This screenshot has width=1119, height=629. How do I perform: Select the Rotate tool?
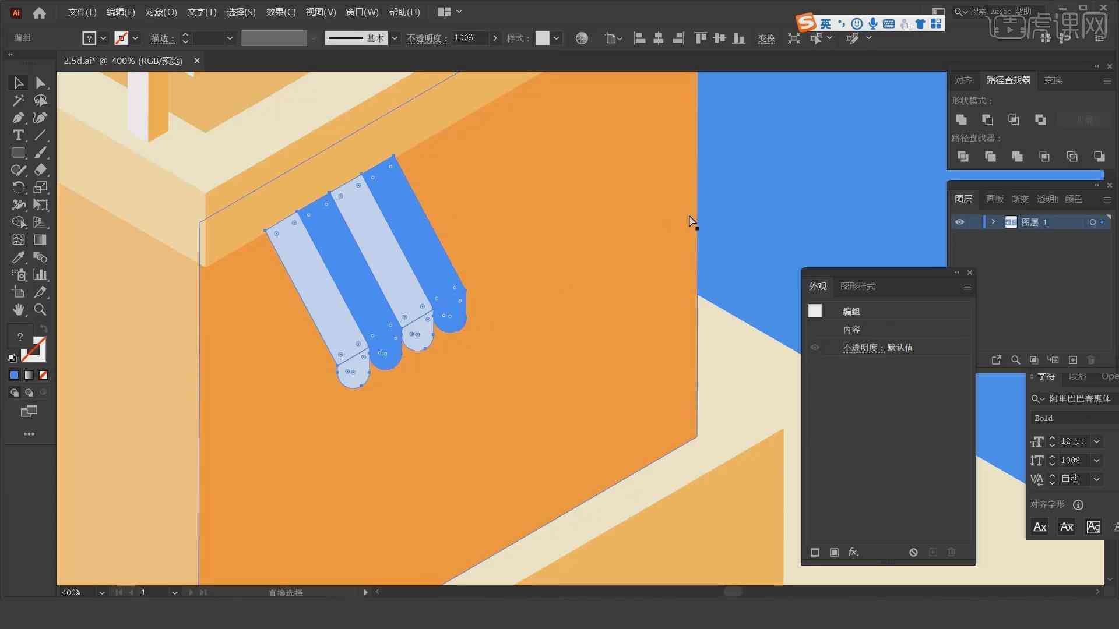click(x=18, y=188)
